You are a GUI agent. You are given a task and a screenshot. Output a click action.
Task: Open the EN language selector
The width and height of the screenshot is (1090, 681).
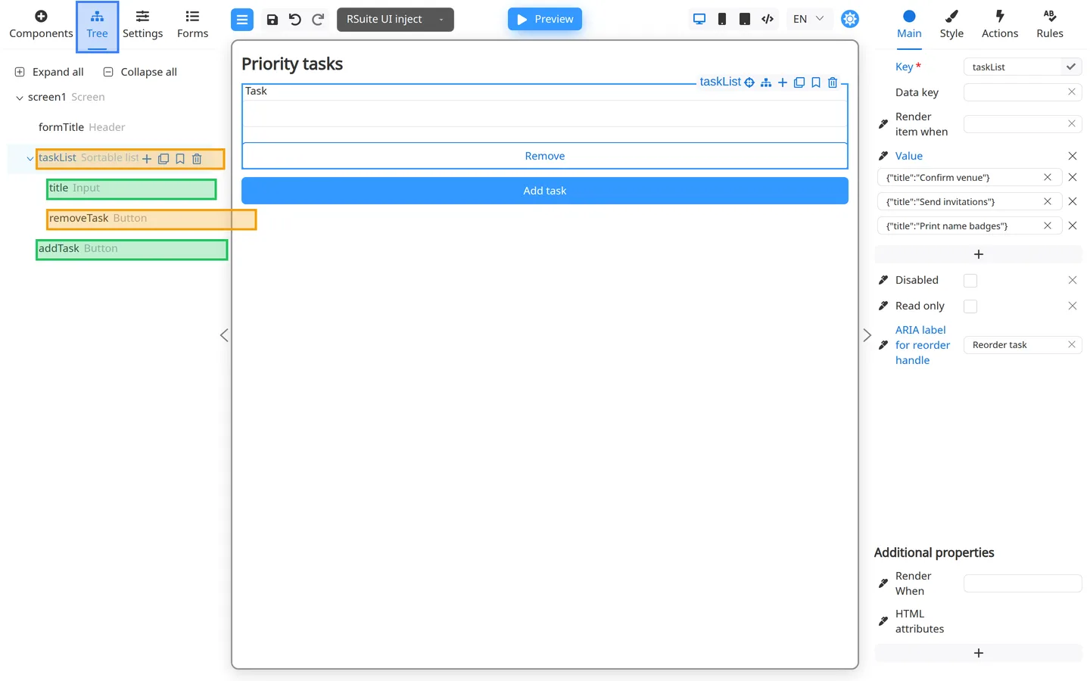808,19
